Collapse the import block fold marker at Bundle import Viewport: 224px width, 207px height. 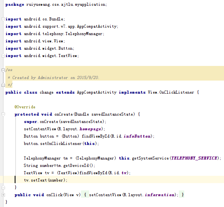(3, 19)
